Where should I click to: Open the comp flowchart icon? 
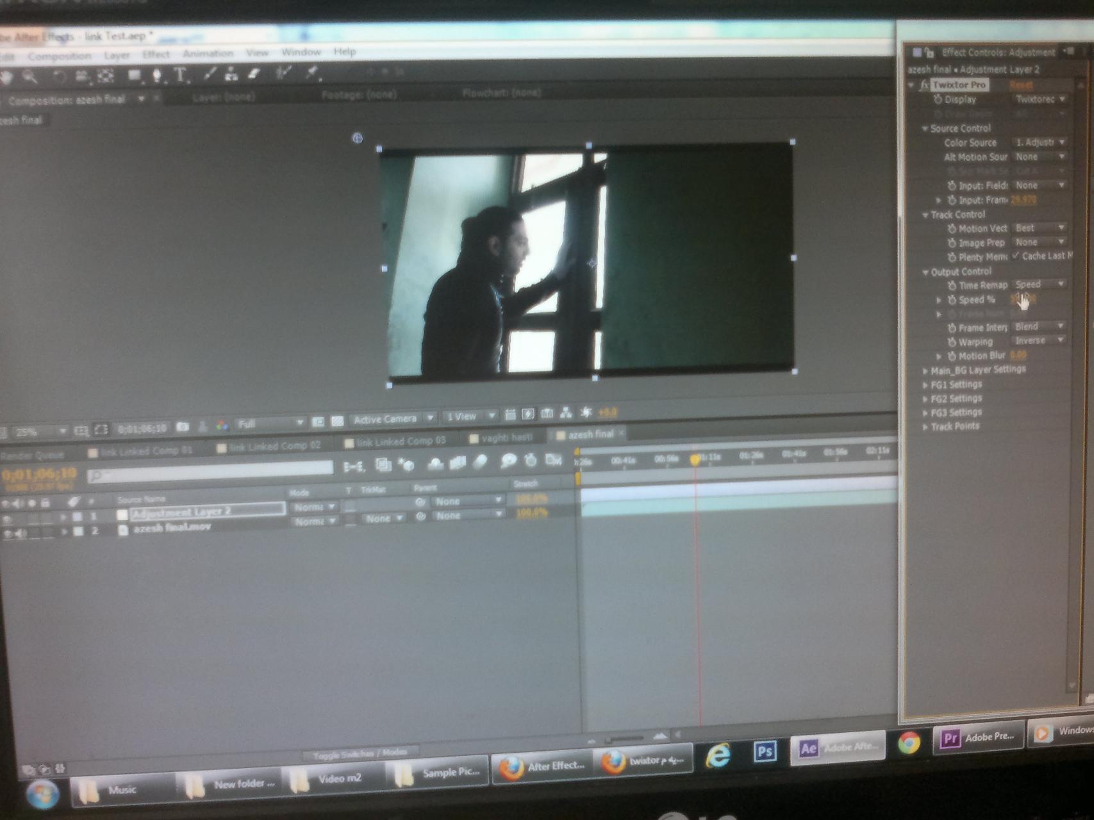click(x=566, y=413)
